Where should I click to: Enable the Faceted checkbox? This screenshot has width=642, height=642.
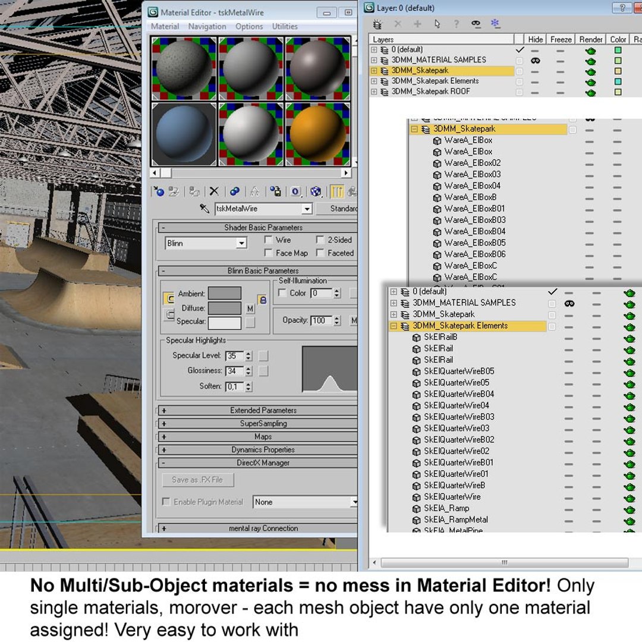pyautogui.click(x=320, y=253)
